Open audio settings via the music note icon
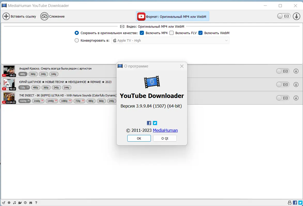 14,203
